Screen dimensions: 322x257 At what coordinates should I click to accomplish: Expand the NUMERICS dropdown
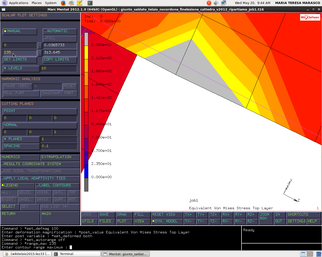tap(20, 157)
